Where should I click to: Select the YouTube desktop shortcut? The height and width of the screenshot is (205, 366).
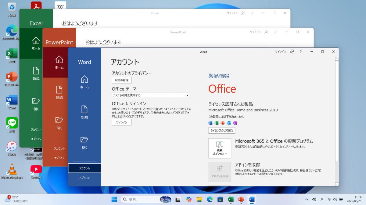[x=36, y=171]
